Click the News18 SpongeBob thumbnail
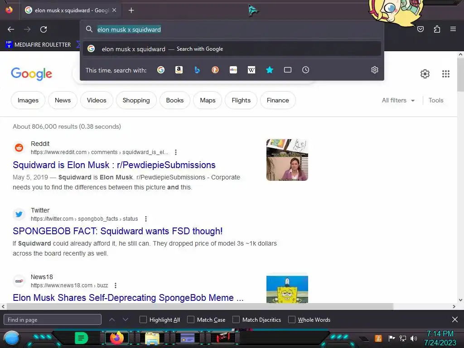 (287, 289)
